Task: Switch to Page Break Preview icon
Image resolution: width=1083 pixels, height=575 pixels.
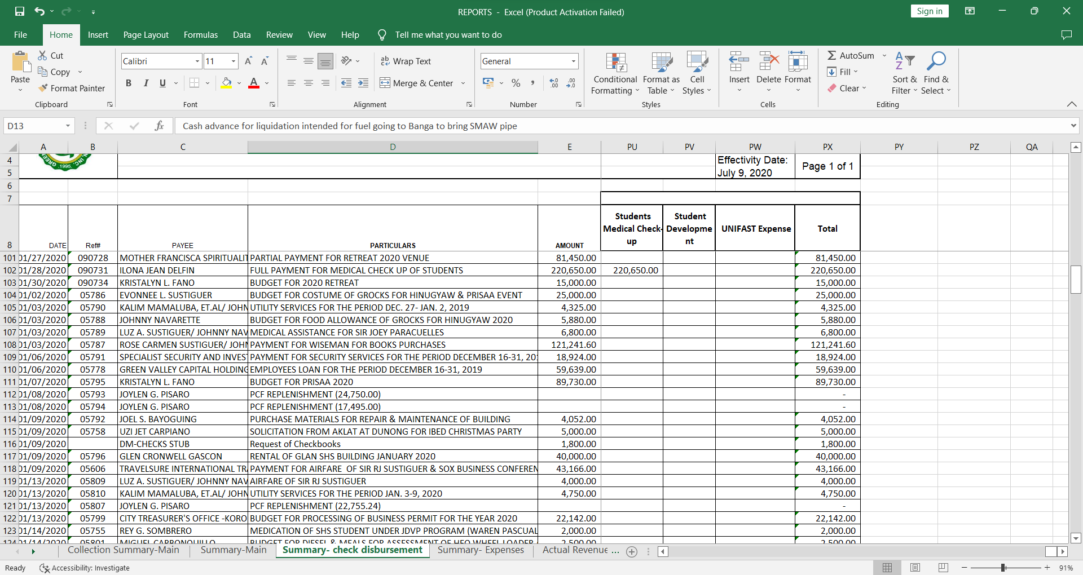Action: (943, 568)
